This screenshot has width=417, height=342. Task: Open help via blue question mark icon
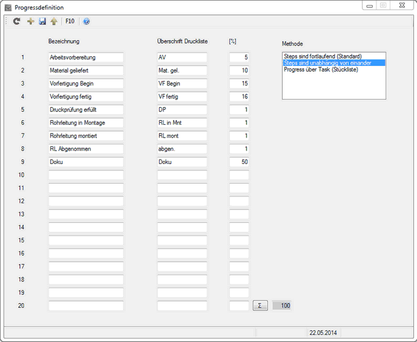(86, 22)
